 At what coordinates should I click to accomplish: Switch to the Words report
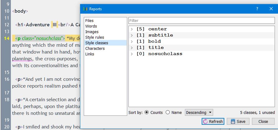[x=91, y=26]
